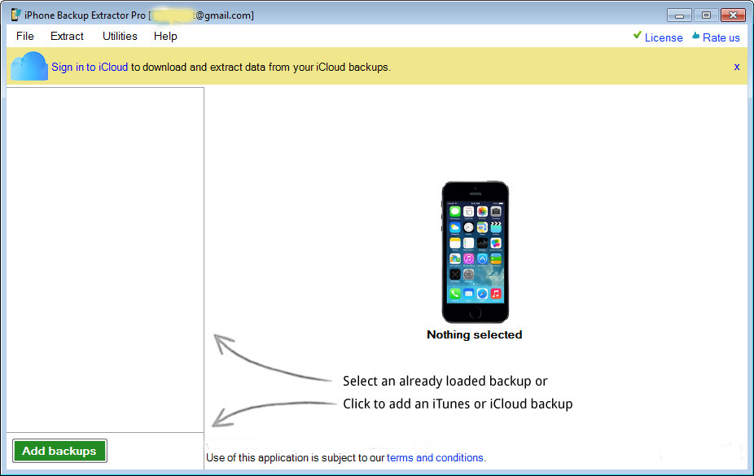Image resolution: width=754 pixels, height=476 pixels.
Task: Open the Extract menu
Action: tap(67, 36)
